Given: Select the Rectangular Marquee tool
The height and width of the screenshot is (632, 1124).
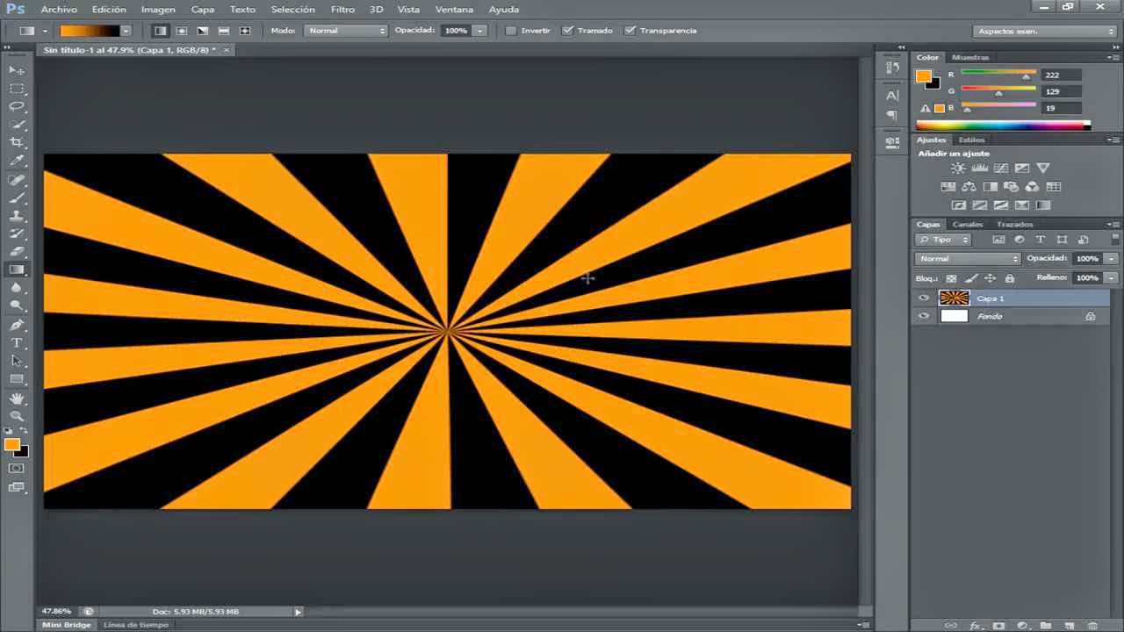Looking at the screenshot, I should coord(17,89).
